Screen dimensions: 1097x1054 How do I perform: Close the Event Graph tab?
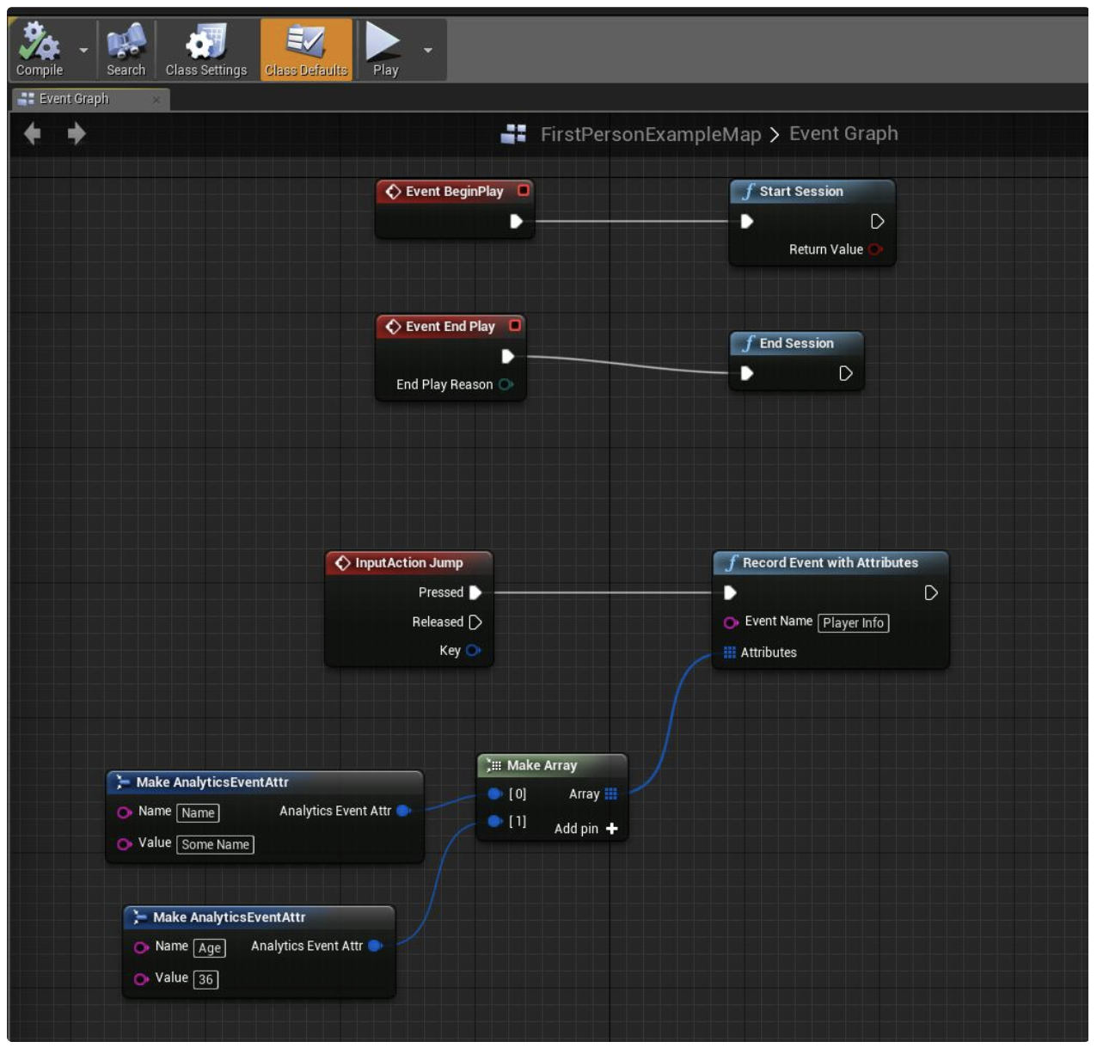(156, 100)
